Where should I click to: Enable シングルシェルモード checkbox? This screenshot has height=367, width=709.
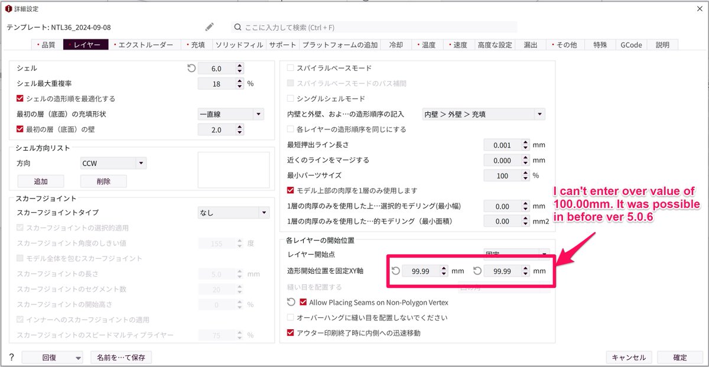click(x=290, y=99)
